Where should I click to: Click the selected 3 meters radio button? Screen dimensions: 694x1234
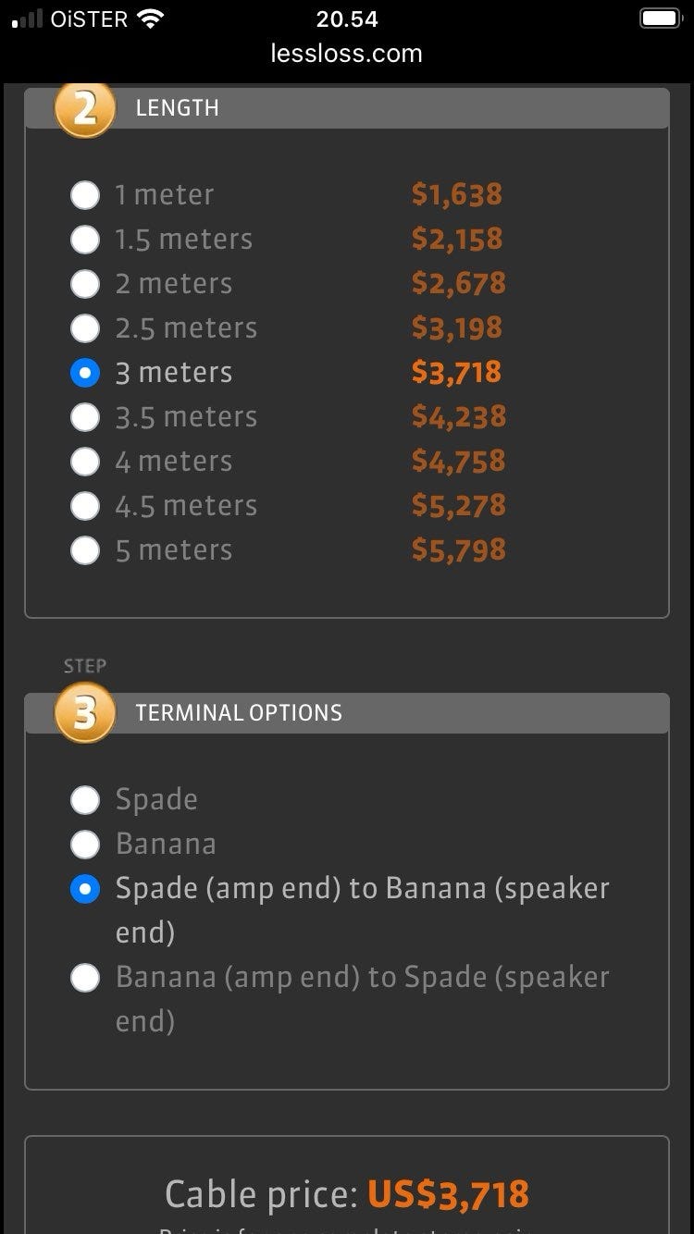click(x=85, y=373)
